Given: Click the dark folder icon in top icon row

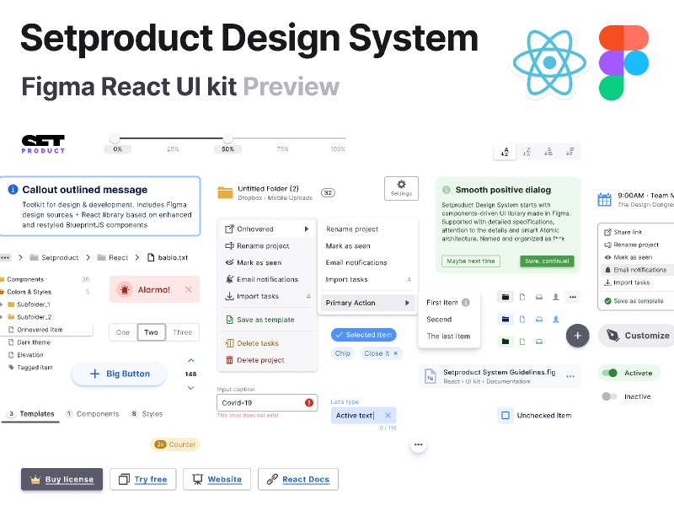Looking at the screenshot, I should point(505,297).
